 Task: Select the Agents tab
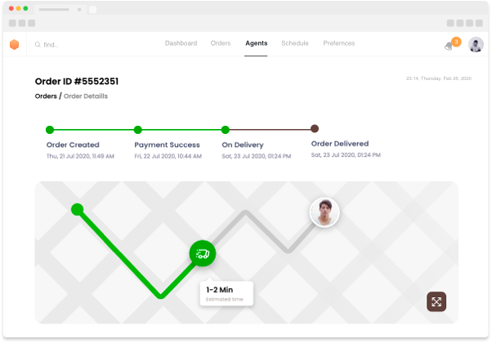256,43
